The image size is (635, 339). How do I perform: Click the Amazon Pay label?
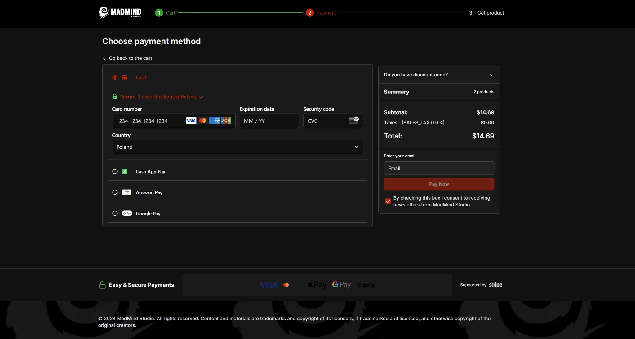(149, 192)
